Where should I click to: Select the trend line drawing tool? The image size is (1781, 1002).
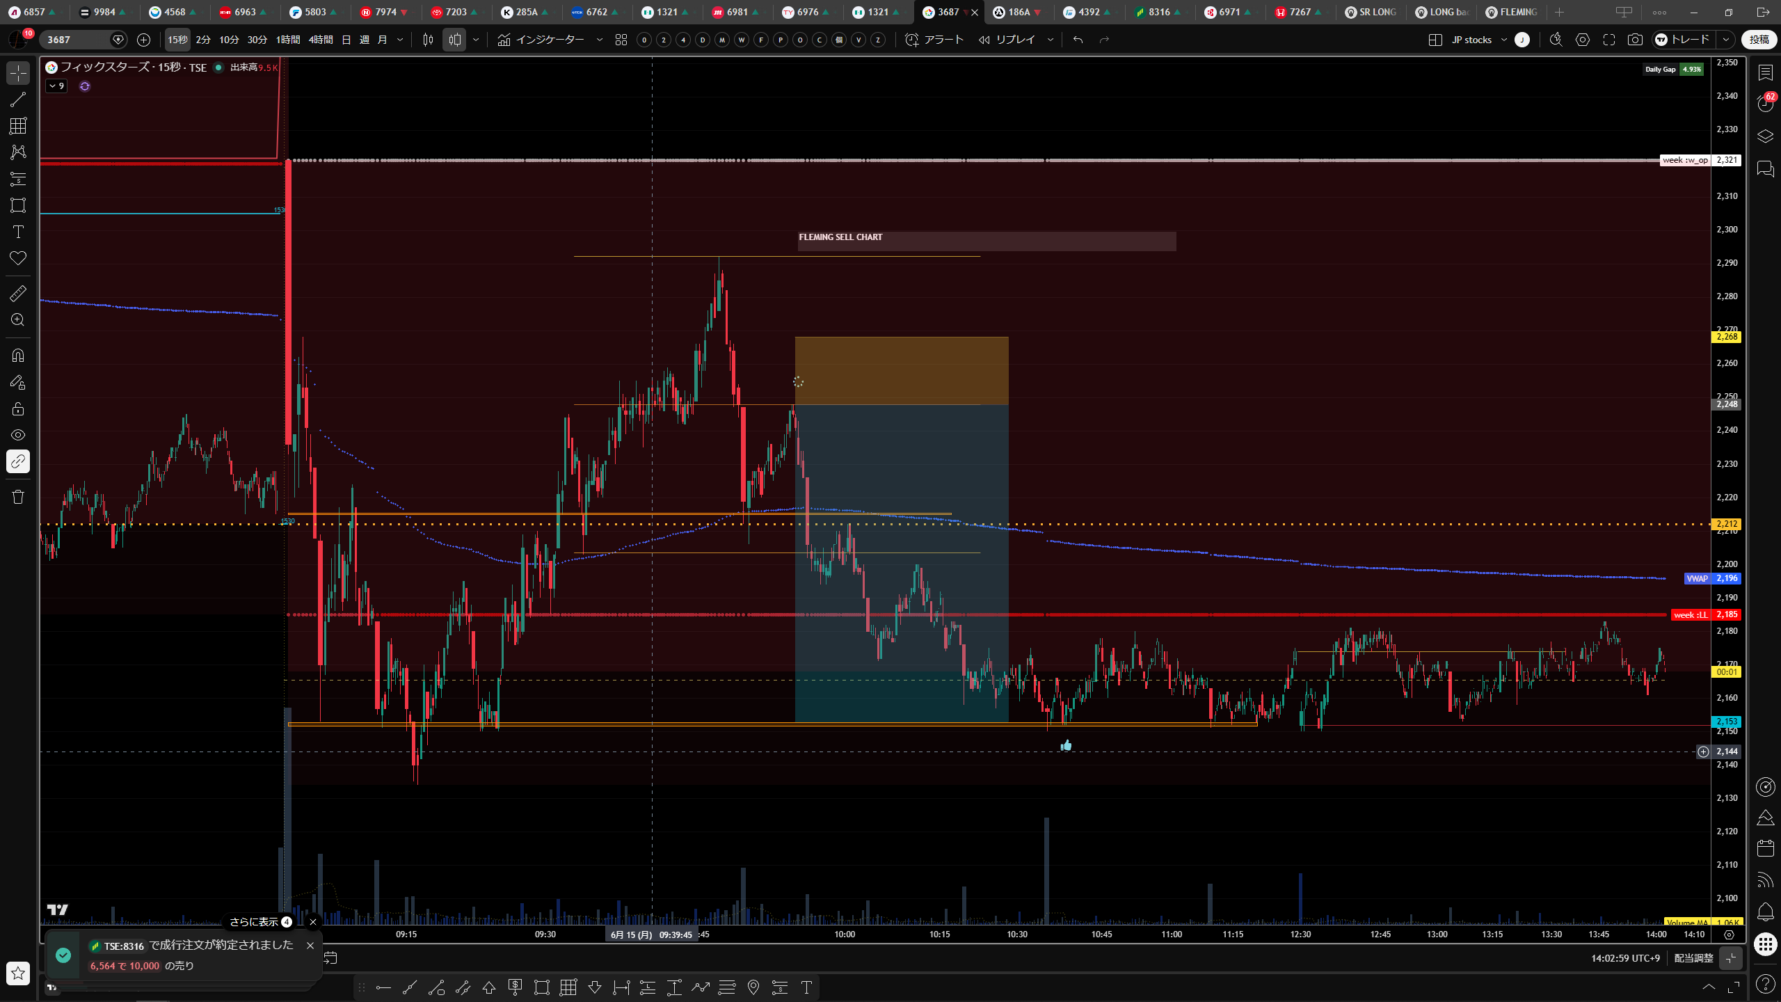pos(18,100)
